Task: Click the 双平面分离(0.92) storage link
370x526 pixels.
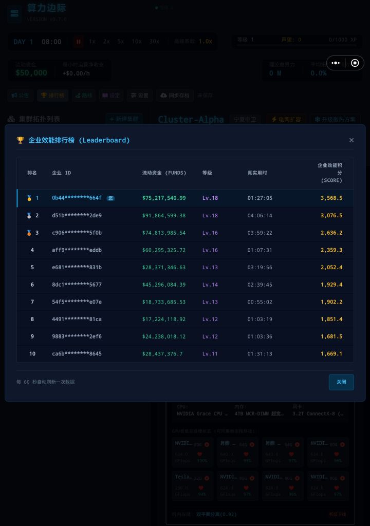Action: pos(216,514)
